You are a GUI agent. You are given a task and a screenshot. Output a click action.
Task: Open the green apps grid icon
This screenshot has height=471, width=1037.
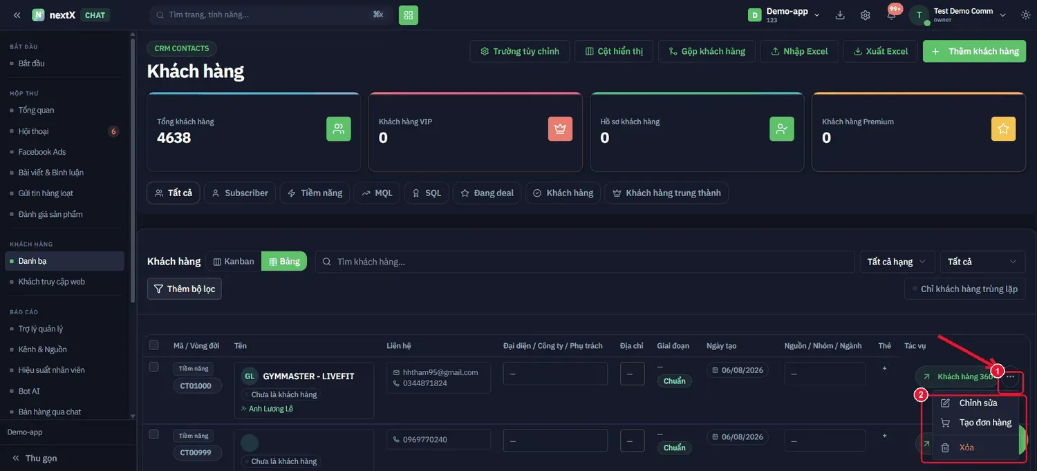point(409,15)
